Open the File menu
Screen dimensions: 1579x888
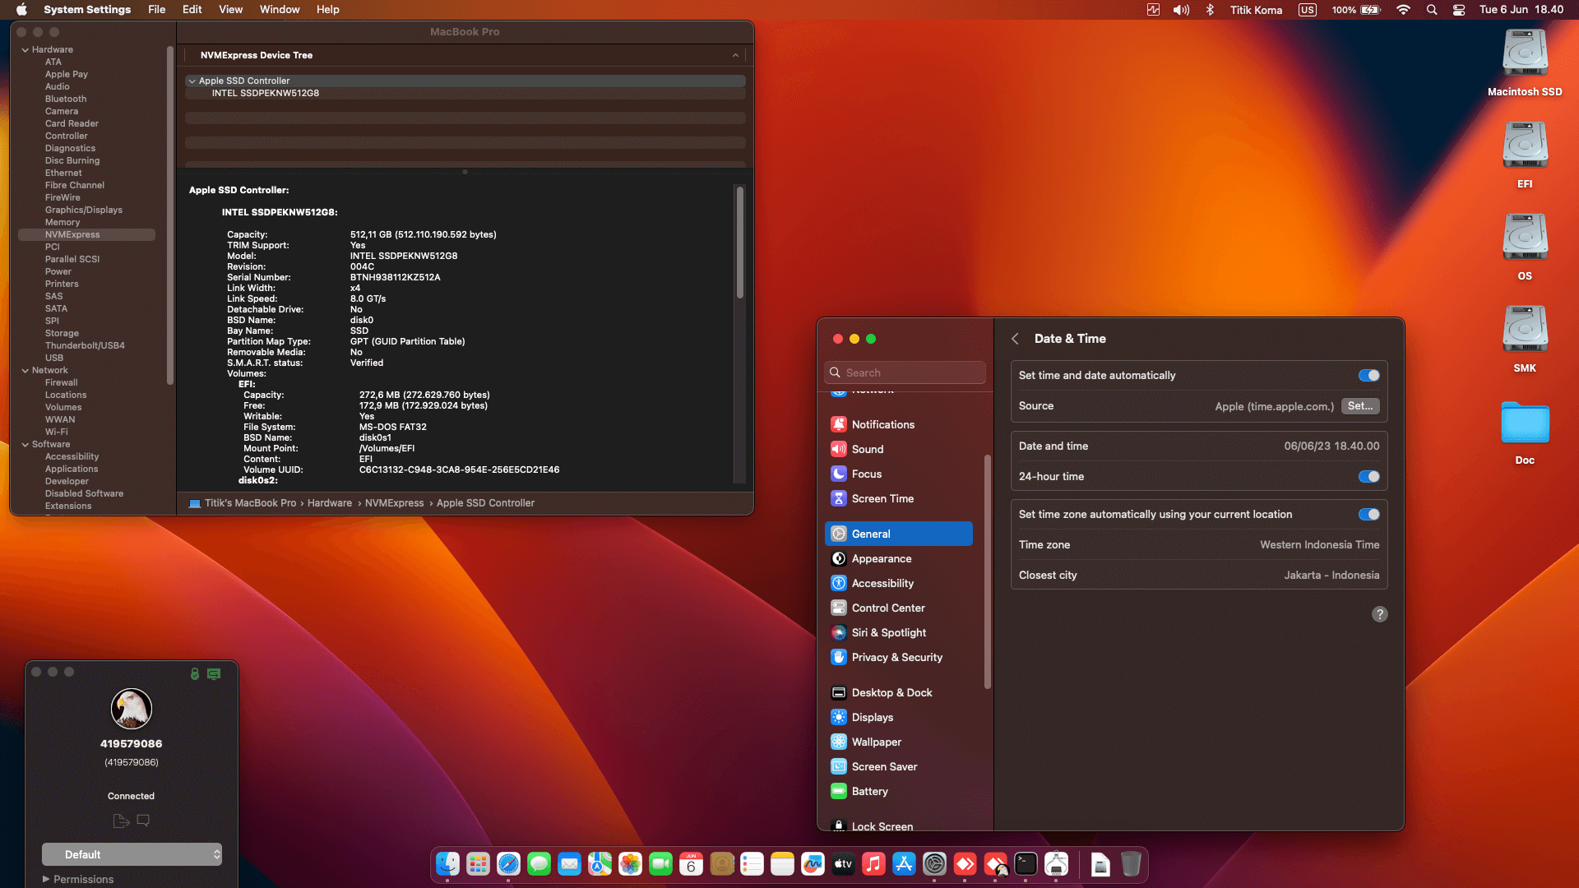(156, 10)
